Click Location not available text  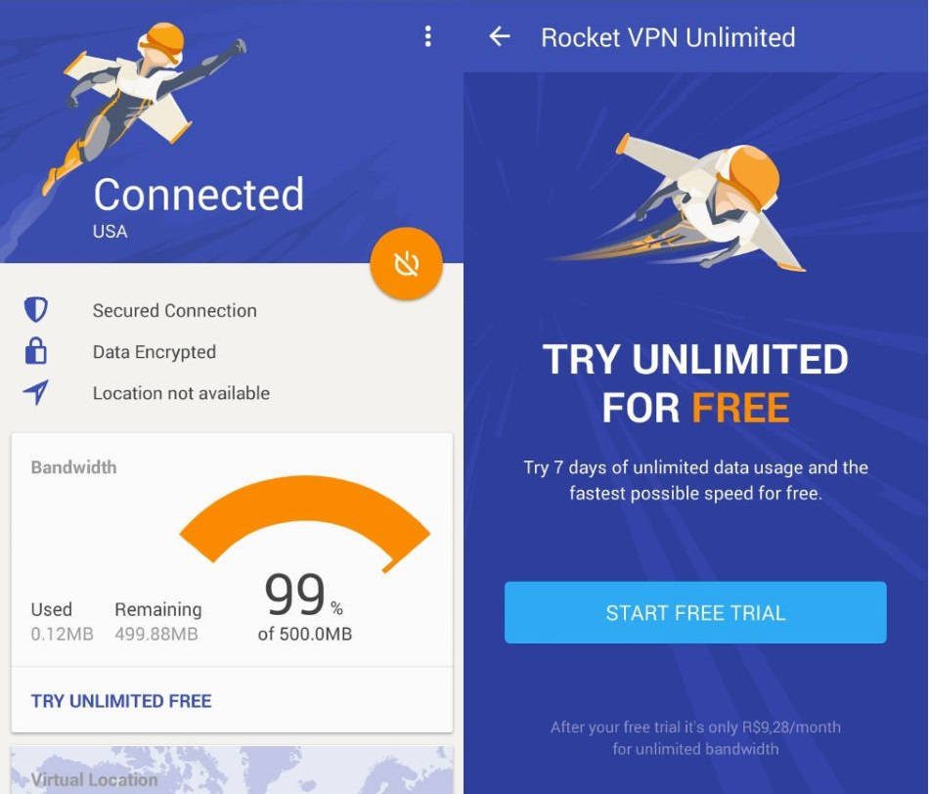[181, 393]
